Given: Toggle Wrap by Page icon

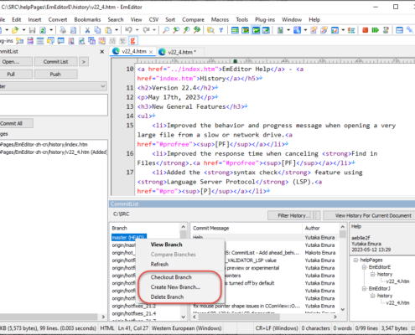Looking at the screenshot, I should click(266, 30).
